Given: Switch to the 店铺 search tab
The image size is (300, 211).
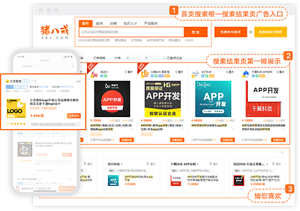Looking at the screenshot, I should [x=113, y=23].
